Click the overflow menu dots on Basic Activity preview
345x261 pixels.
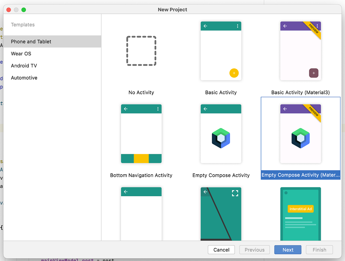point(237,26)
